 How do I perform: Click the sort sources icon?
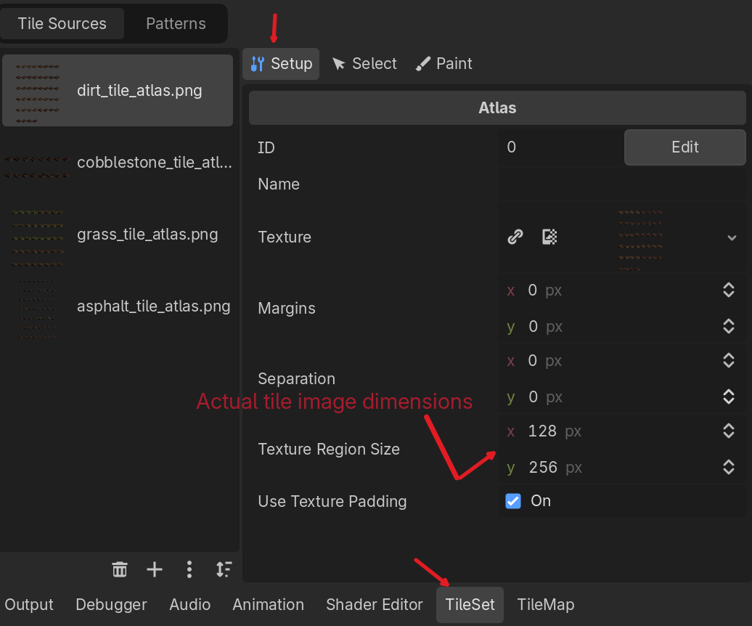click(224, 569)
